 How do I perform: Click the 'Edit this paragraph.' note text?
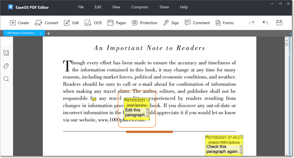pyautogui.click(x=135, y=112)
